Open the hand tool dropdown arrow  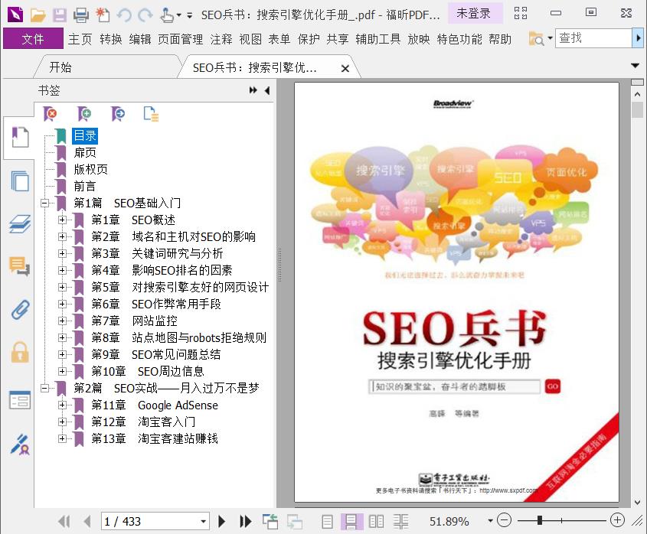(178, 15)
